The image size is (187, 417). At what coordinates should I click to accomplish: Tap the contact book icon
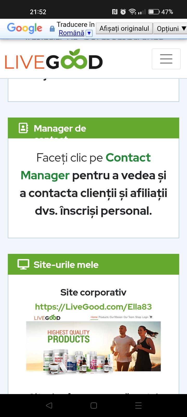(x=23, y=128)
